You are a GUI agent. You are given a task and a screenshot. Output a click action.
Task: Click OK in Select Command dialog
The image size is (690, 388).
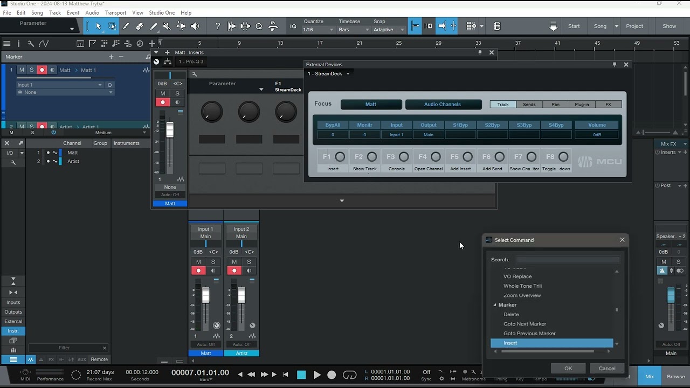(568, 369)
